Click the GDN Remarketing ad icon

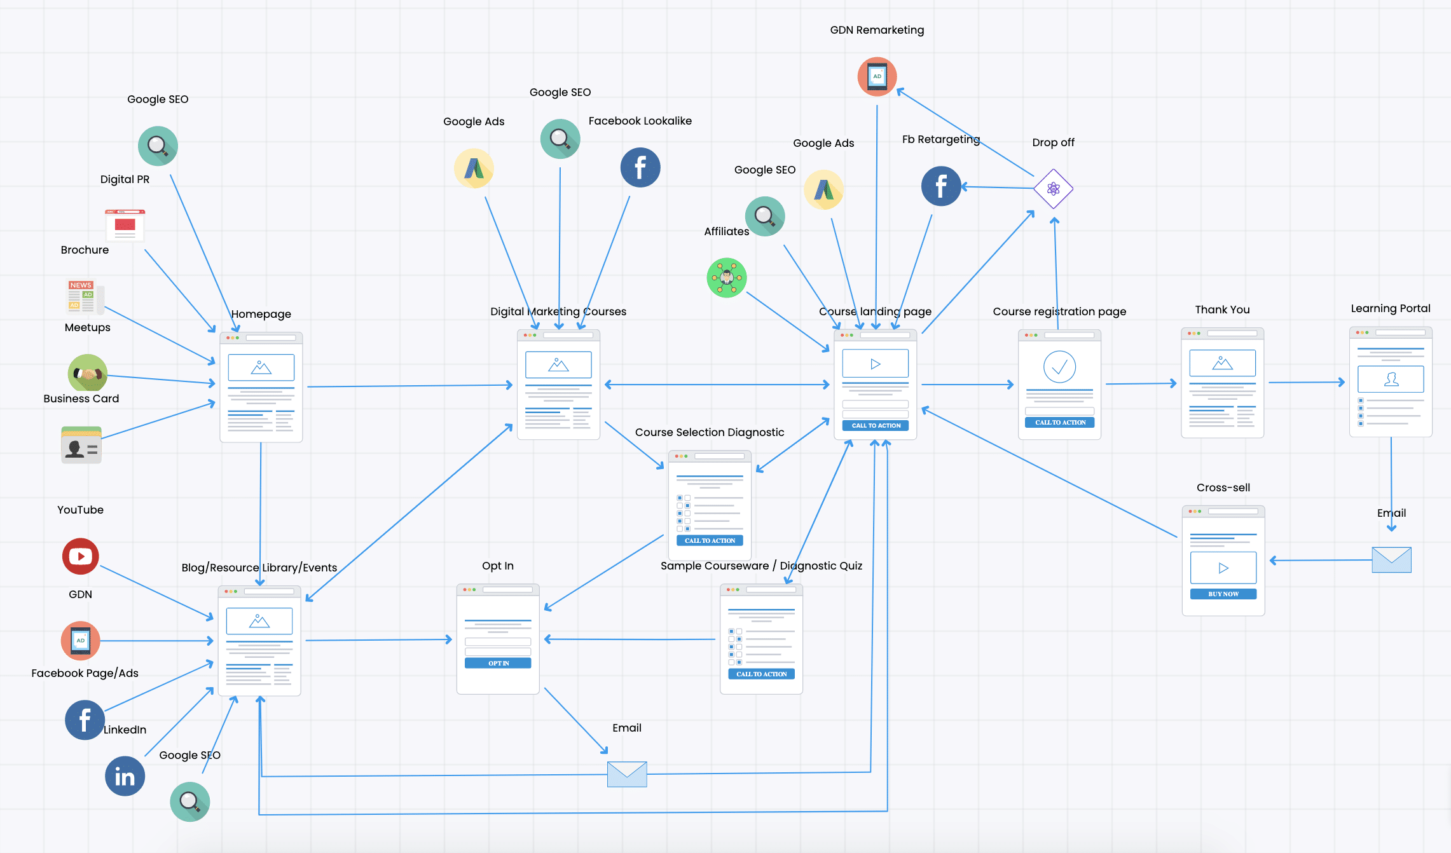[x=877, y=76]
